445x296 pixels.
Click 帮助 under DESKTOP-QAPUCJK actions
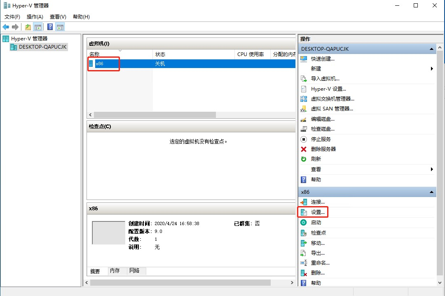[x=316, y=179]
